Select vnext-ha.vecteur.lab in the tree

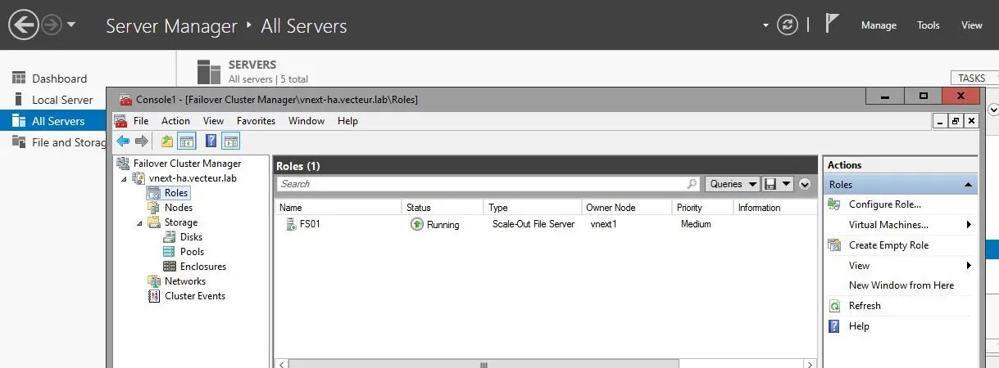(193, 178)
